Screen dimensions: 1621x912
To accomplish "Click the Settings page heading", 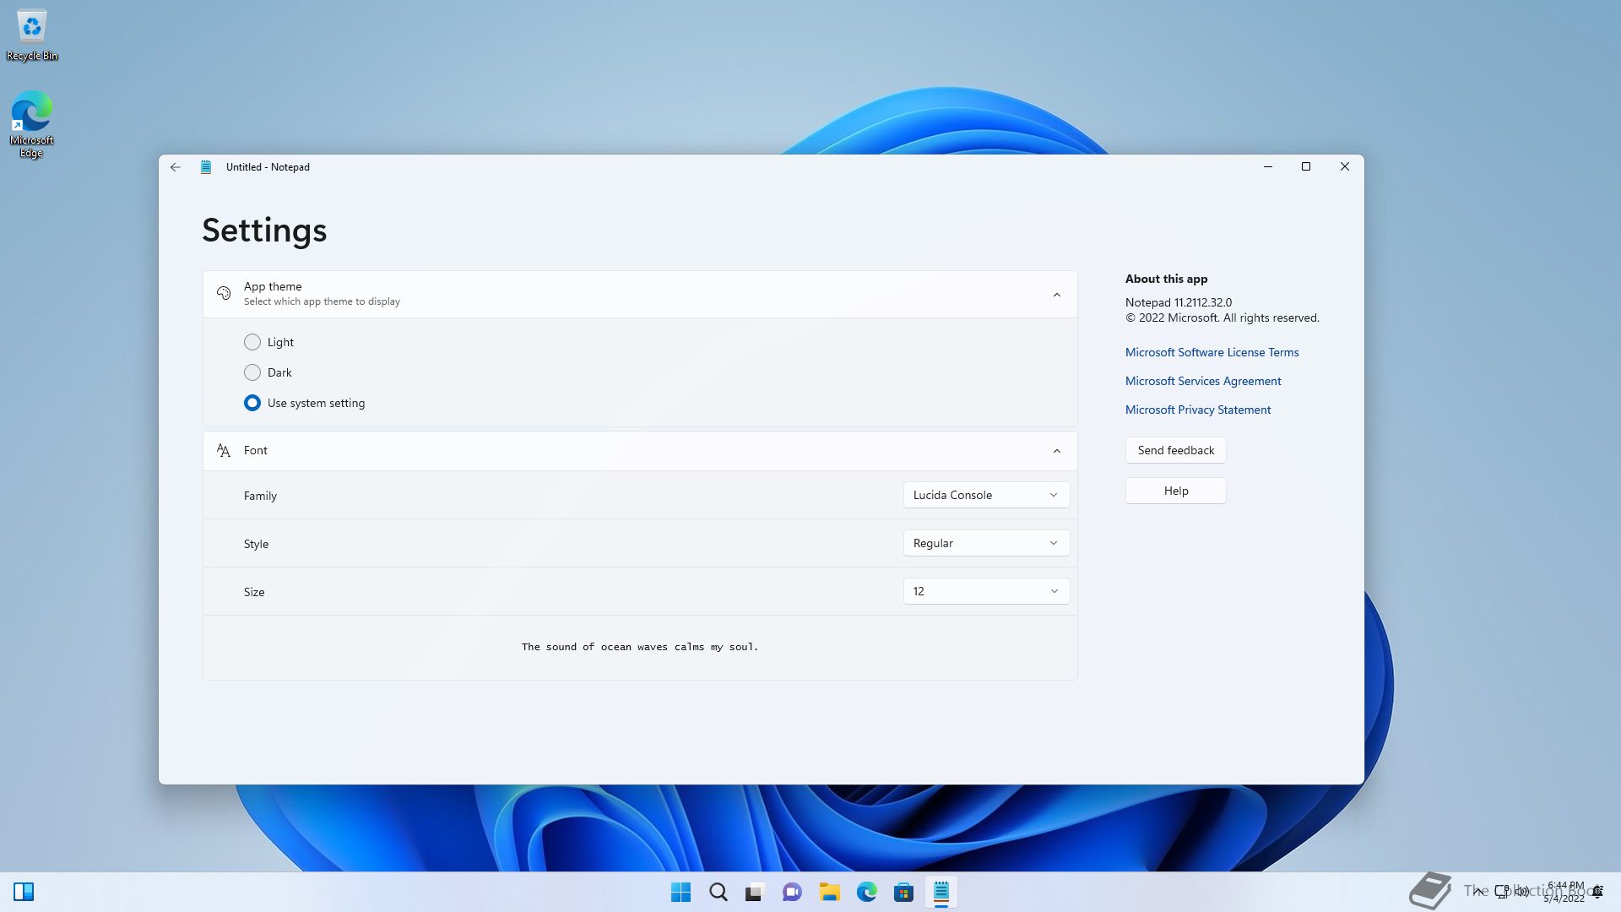I will (264, 230).
